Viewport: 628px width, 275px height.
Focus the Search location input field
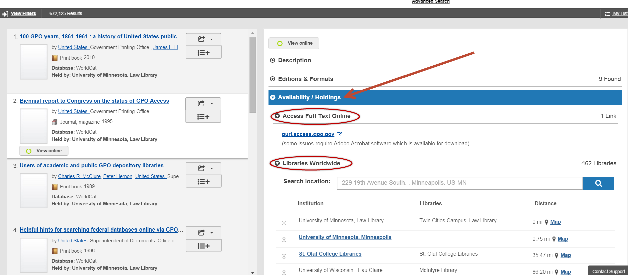tap(460, 183)
